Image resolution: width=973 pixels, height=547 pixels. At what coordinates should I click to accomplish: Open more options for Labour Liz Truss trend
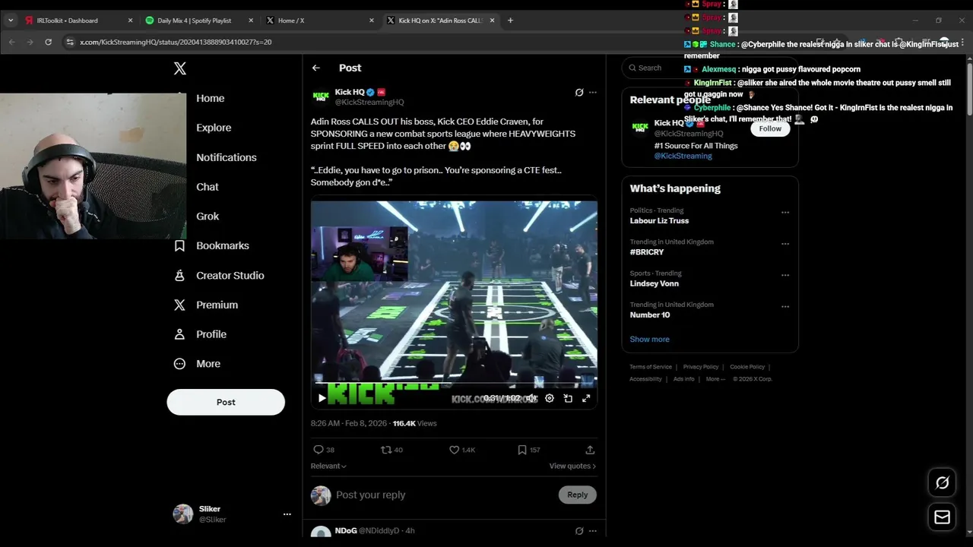[x=785, y=213]
